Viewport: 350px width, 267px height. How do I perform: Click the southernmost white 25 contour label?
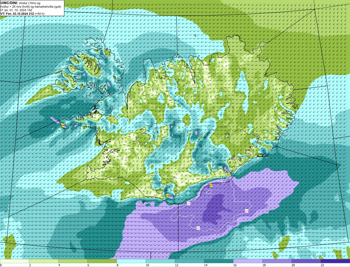(x=198, y=228)
